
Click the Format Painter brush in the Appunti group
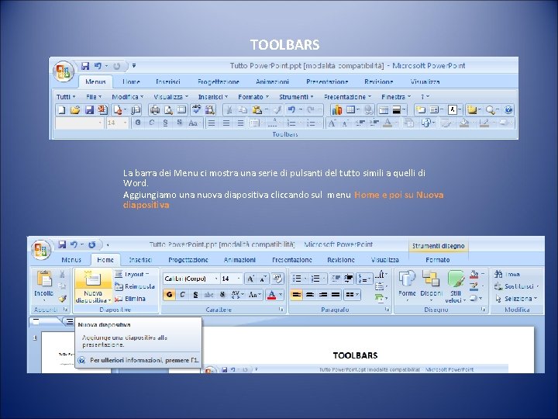(63, 299)
